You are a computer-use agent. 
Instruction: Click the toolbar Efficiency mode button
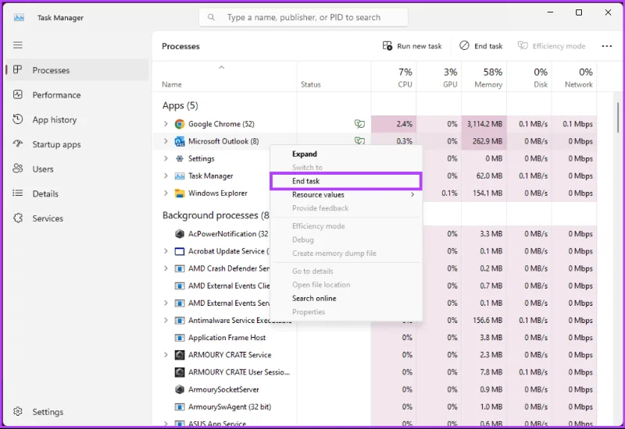(552, 46)
